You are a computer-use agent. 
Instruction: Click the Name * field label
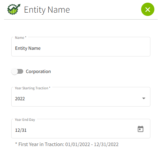pos(21,38)
